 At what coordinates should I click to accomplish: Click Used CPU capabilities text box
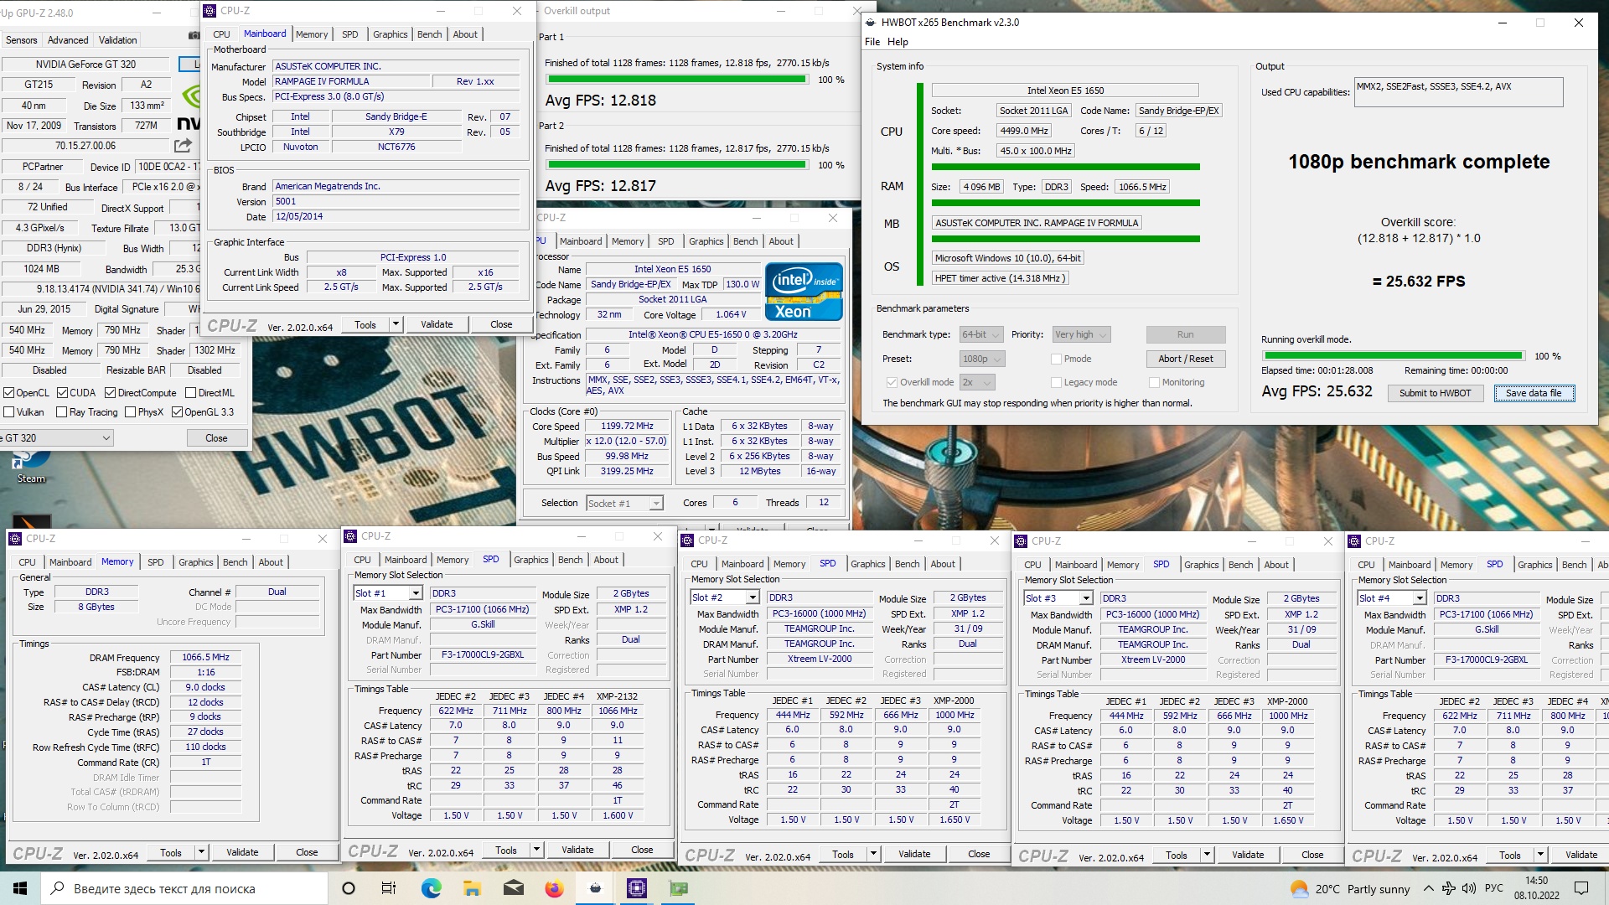(1458, 92)
